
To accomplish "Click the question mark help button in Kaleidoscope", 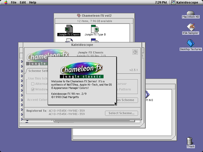I will coord(135,52).
